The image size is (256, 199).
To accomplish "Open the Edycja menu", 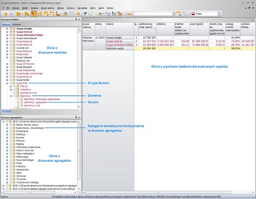I will [x=16, y=8].
